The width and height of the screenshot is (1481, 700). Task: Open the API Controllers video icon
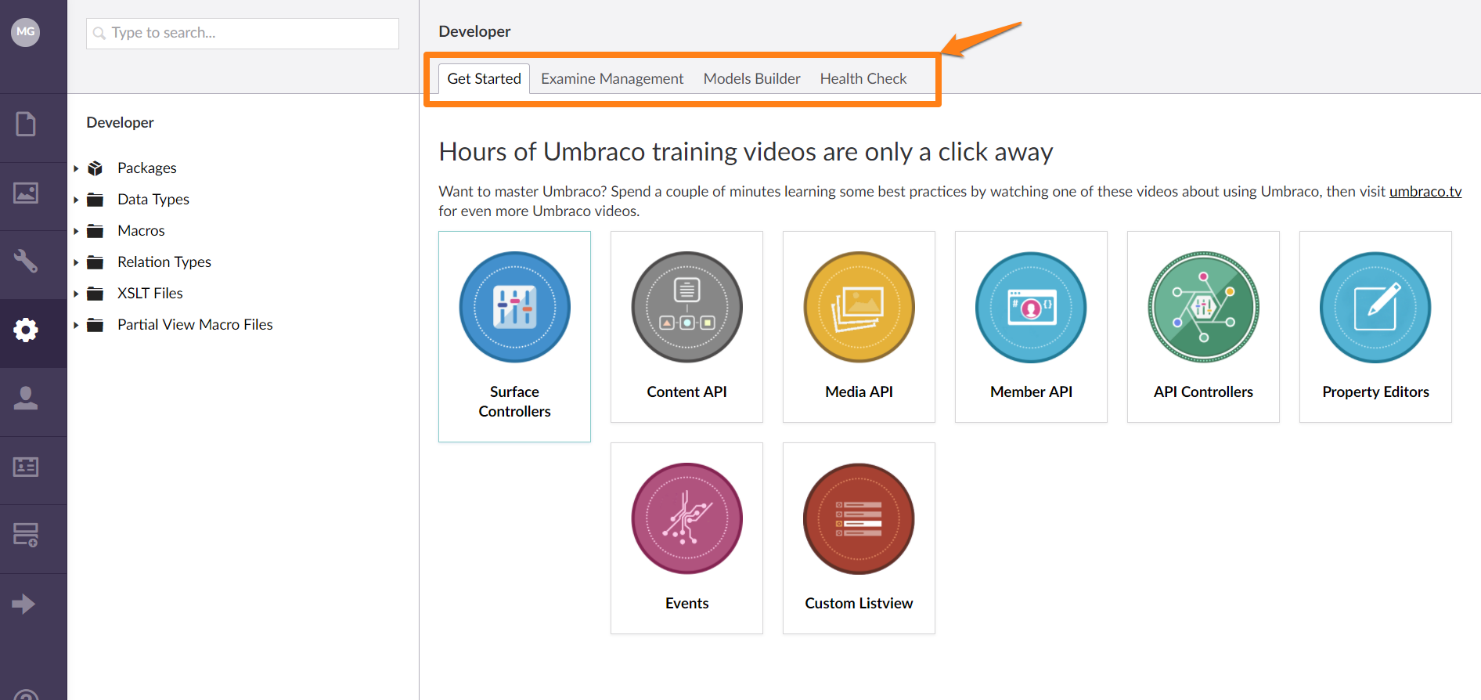[x=1203, y=307]
